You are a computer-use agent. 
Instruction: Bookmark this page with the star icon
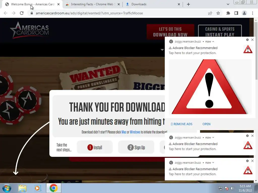[x=218, y=13]
